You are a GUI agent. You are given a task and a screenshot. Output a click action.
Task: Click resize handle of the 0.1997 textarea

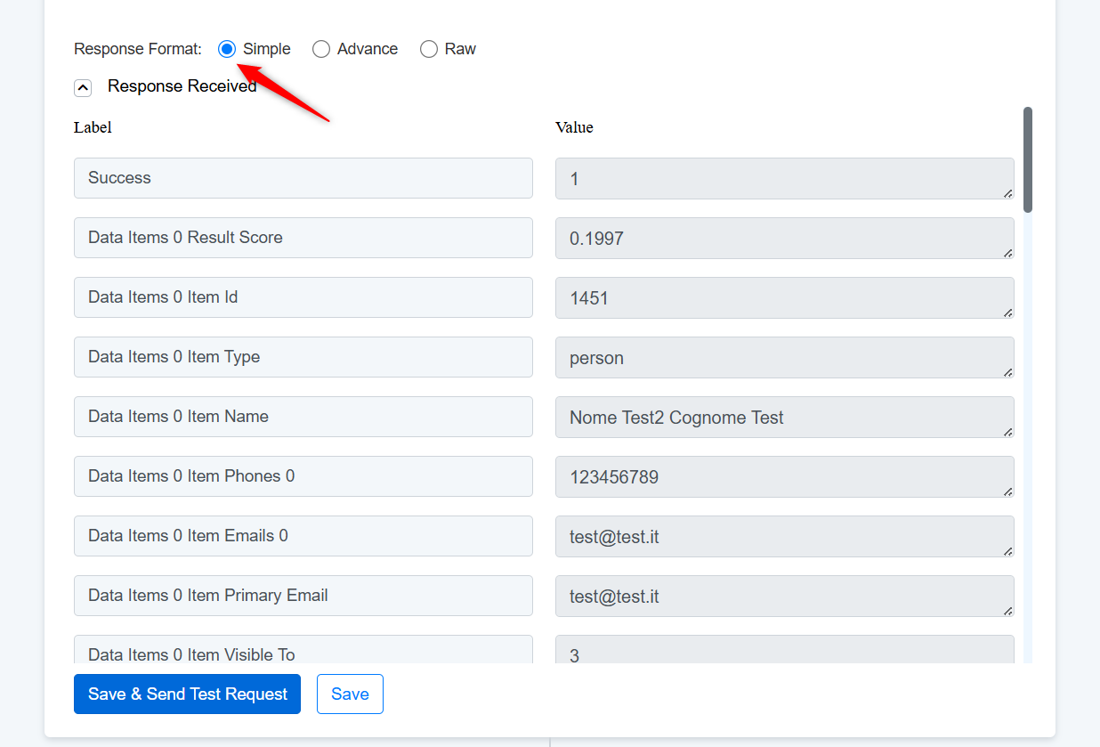tap(1007, 253)
